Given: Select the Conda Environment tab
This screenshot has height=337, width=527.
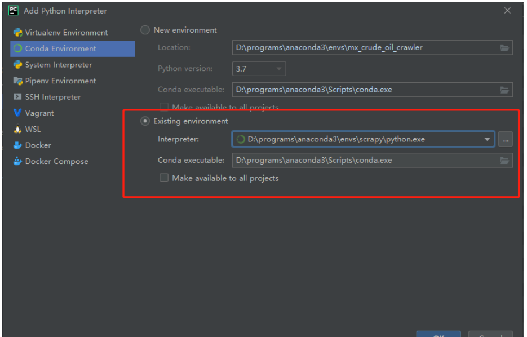Looking at the screenshot, I should 56,48.
